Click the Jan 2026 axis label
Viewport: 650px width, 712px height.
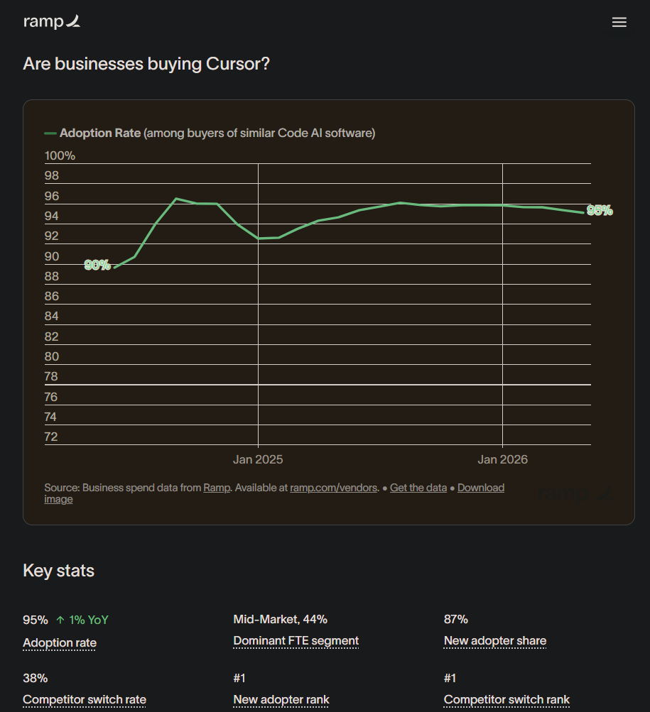[x=502, y=459]
